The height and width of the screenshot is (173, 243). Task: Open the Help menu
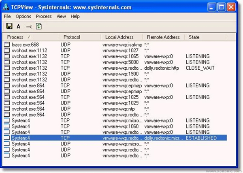pos(75,17)
